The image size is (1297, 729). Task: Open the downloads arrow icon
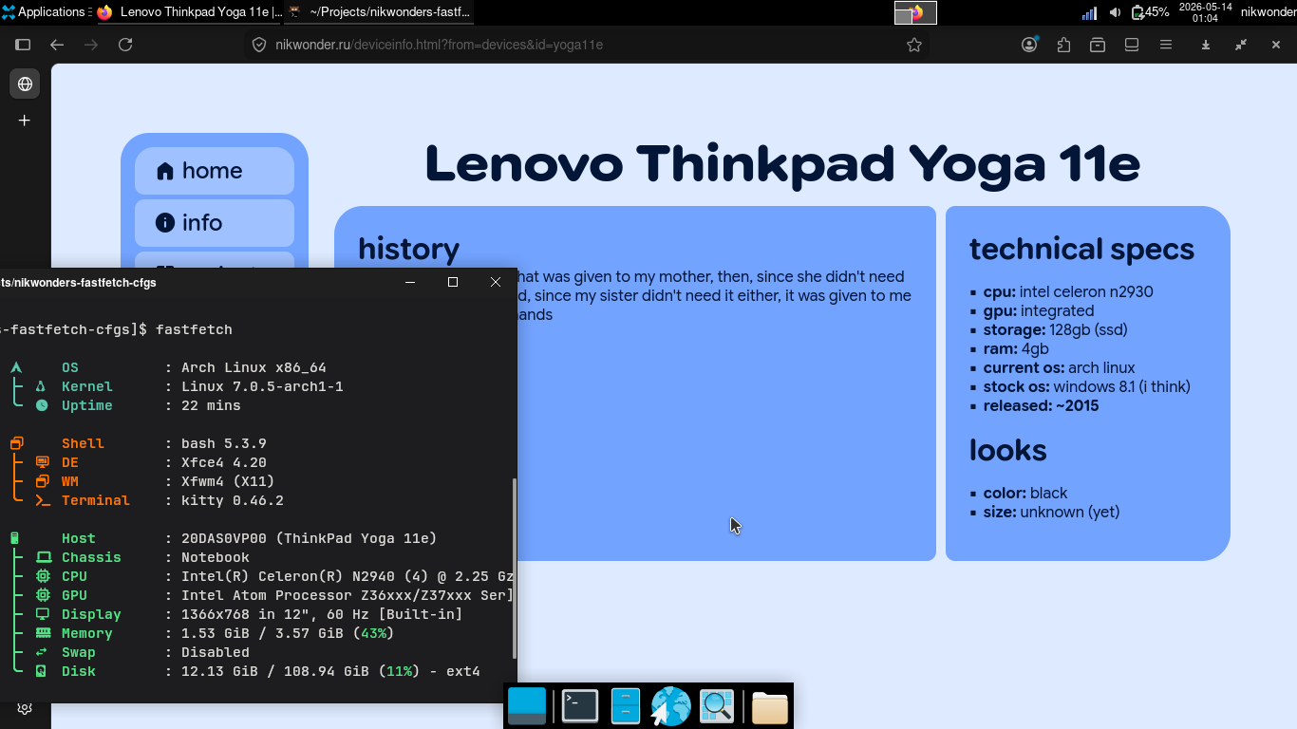1206,45
